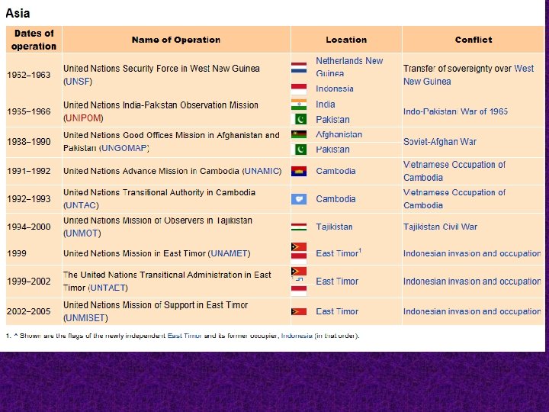Open Indonesian invasion link in 2002–2005 row
The height and width of the screenshot is (412, 549).
pos(472,311)
